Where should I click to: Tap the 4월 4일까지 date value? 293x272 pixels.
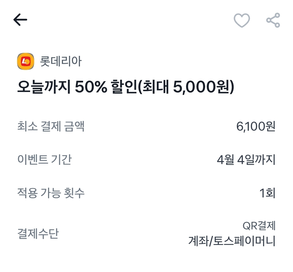246,160
